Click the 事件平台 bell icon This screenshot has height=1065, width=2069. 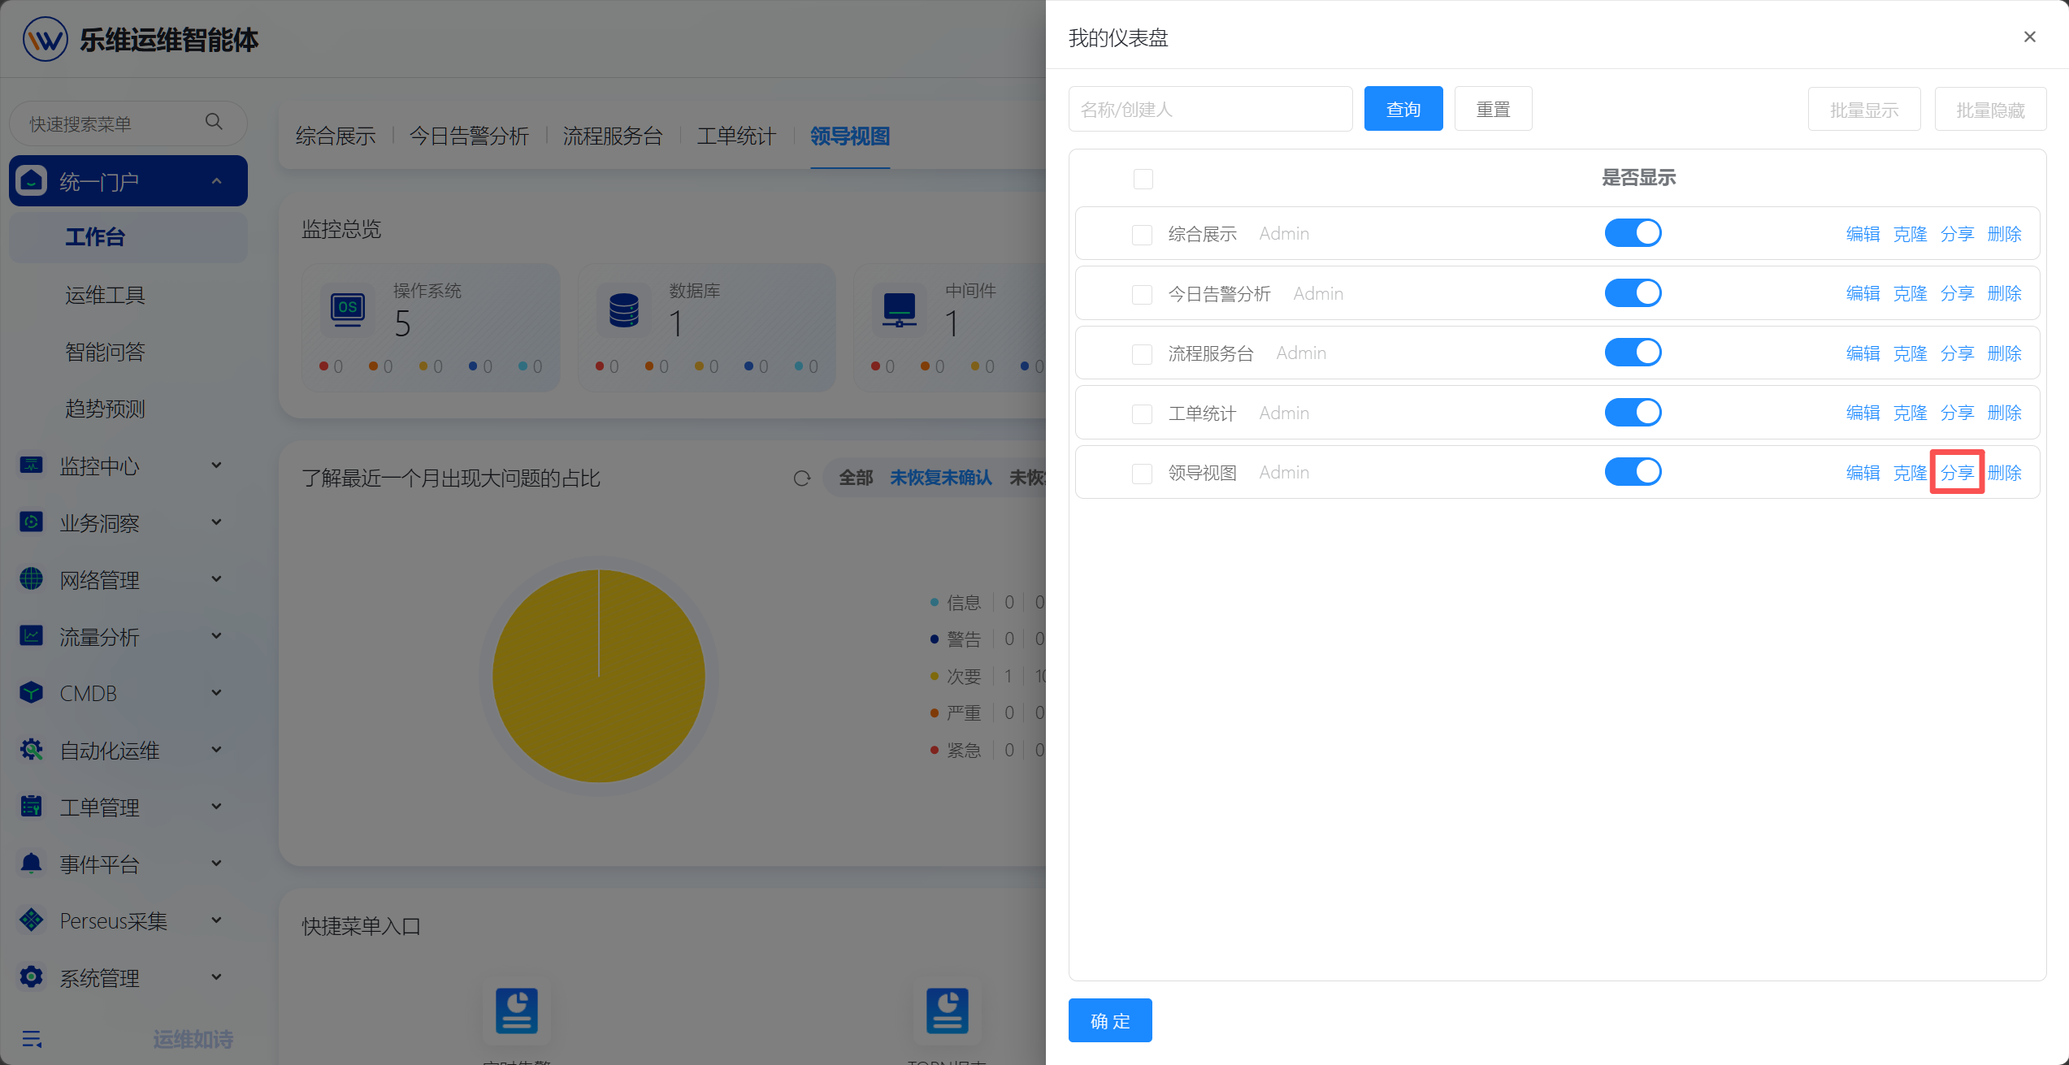tap(32, 864)
